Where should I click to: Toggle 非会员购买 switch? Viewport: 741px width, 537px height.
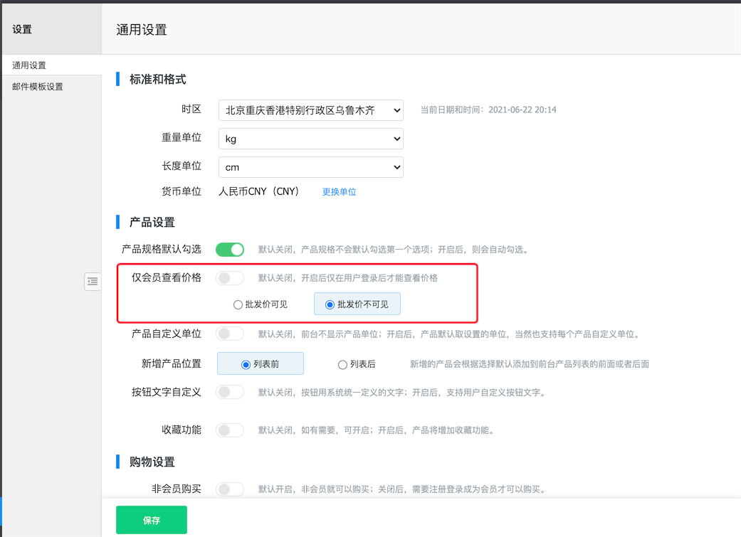pyautogui.click(x=230, y=489)
